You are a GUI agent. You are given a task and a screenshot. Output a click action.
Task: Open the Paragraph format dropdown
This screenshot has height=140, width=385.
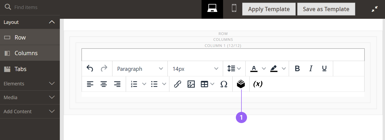click(140, 69)
